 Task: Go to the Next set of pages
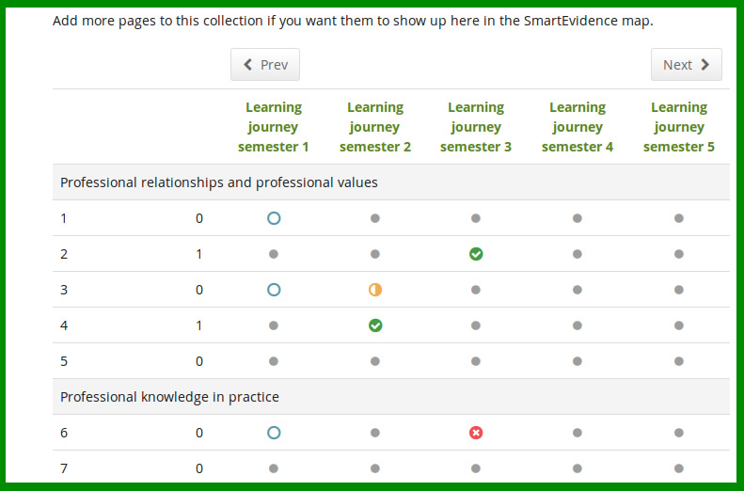(x=687, y=65)
